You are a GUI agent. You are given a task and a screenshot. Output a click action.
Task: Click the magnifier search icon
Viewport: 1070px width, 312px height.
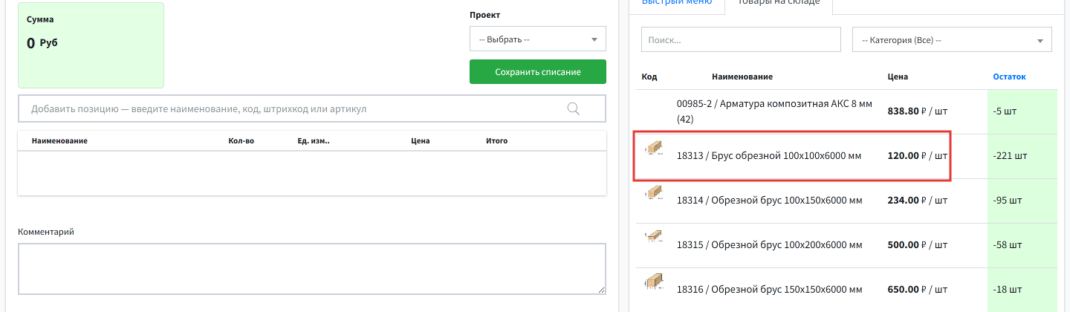(573, 109)
